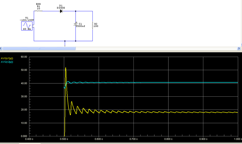This screenshot has width=242, height=144.
Task: Click the ground wire stub below the circuit
Action: point(65,44)
